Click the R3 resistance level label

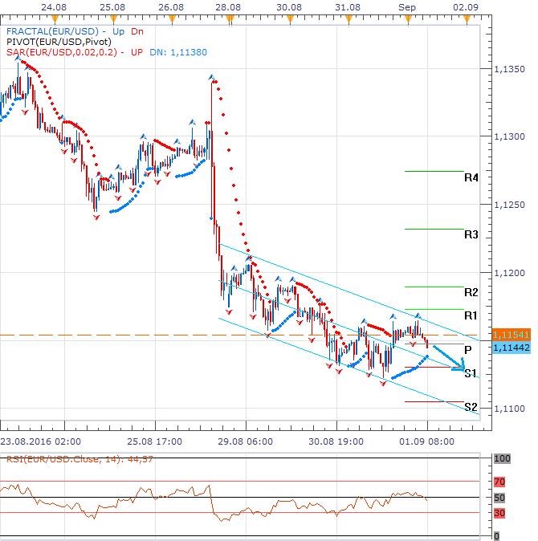tap(471, 235)
